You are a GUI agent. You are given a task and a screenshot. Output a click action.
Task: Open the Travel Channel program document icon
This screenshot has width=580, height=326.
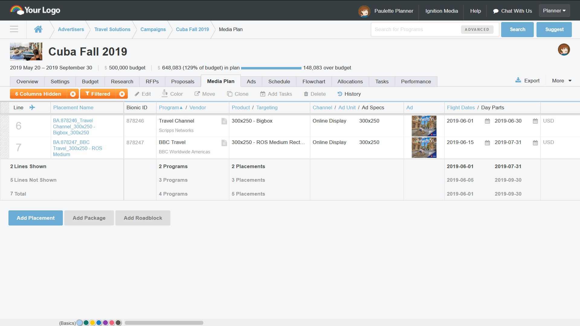tap(224, 121)
